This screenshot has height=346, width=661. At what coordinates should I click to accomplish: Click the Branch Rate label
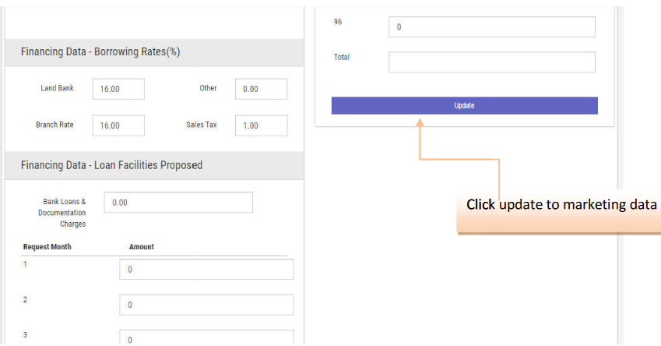pos(54,125)
